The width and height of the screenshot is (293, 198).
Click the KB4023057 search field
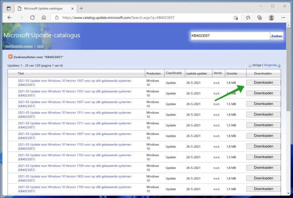230,36
